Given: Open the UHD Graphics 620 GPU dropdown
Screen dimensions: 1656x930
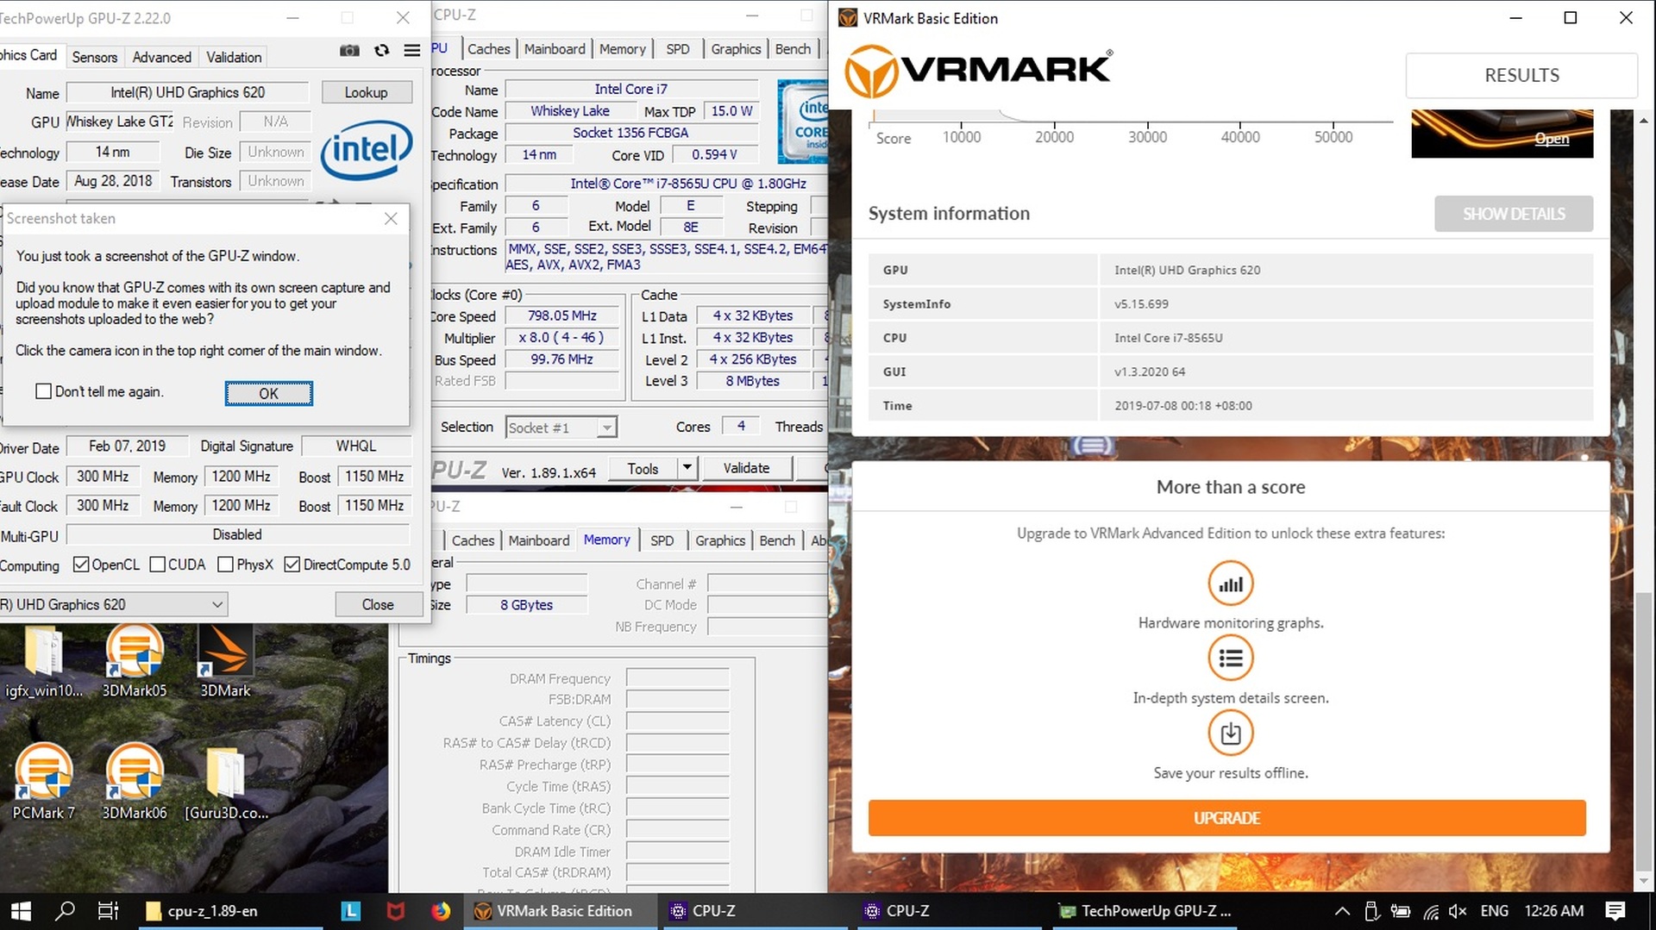Looking at the screenshot, I should coord(113,604).
